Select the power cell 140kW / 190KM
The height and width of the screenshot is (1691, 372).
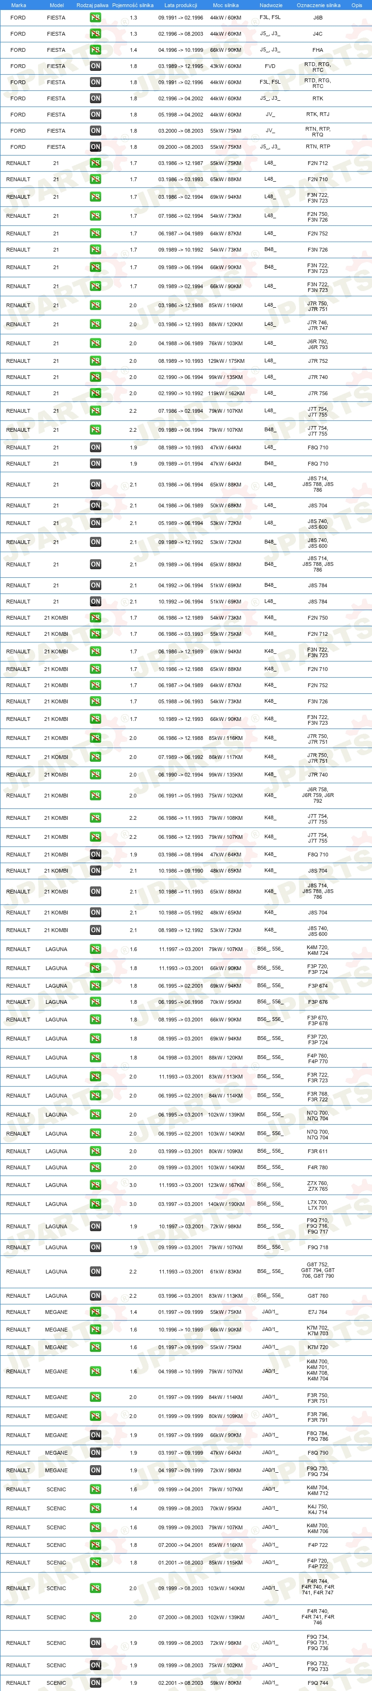(226, 1204)
